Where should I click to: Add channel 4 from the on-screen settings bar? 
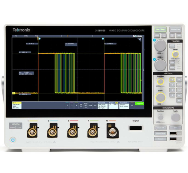point(76,106)
